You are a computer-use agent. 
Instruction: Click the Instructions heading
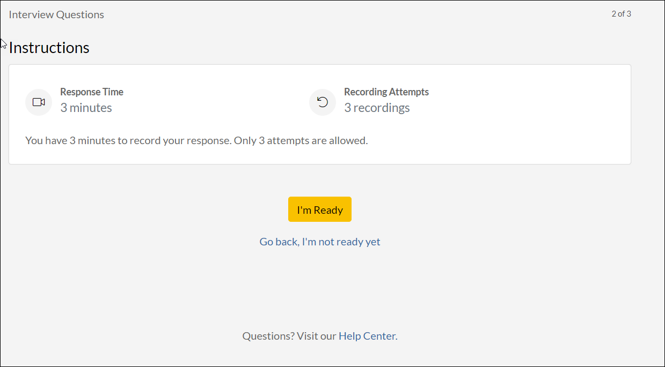pos(49,48)
